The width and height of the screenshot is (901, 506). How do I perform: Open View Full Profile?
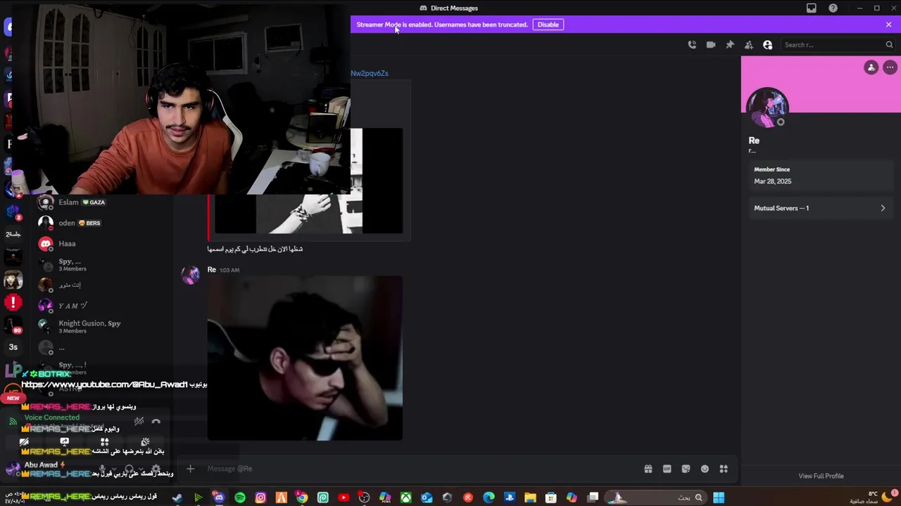click(x=821, y=476)
